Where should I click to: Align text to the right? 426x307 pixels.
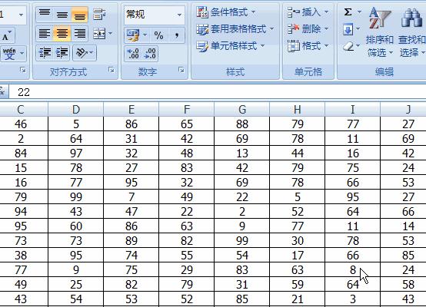[80, 34]
